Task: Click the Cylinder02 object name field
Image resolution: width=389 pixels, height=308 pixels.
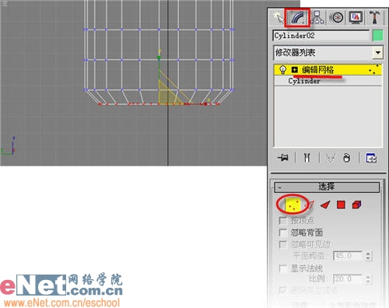Action: tap(321, 36)
